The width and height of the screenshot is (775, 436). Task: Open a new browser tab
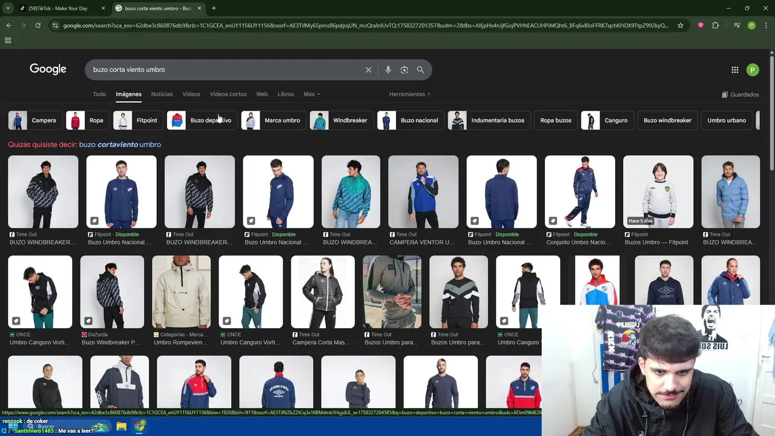point(214,8)
